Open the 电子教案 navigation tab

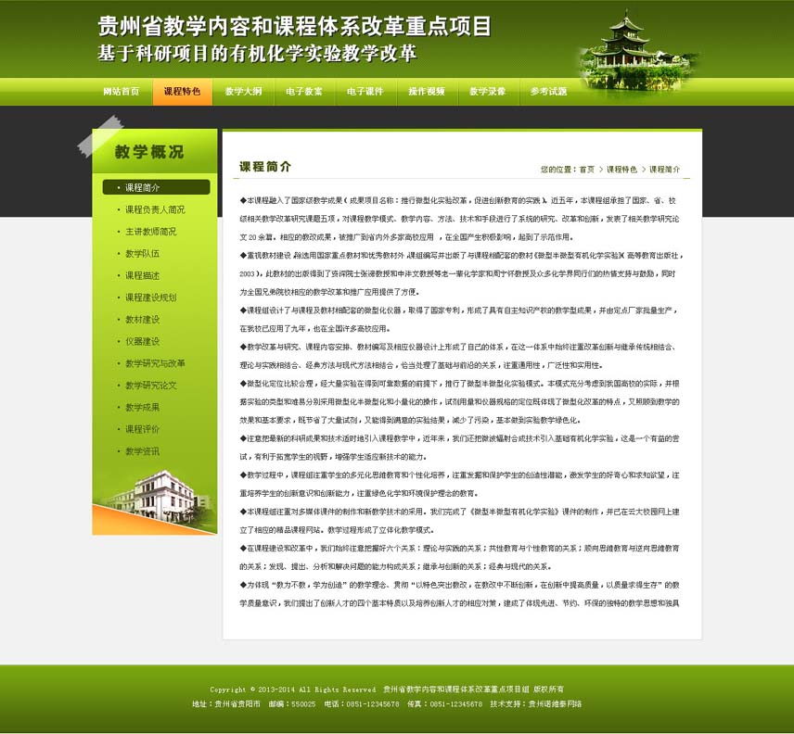coord(304,92)
